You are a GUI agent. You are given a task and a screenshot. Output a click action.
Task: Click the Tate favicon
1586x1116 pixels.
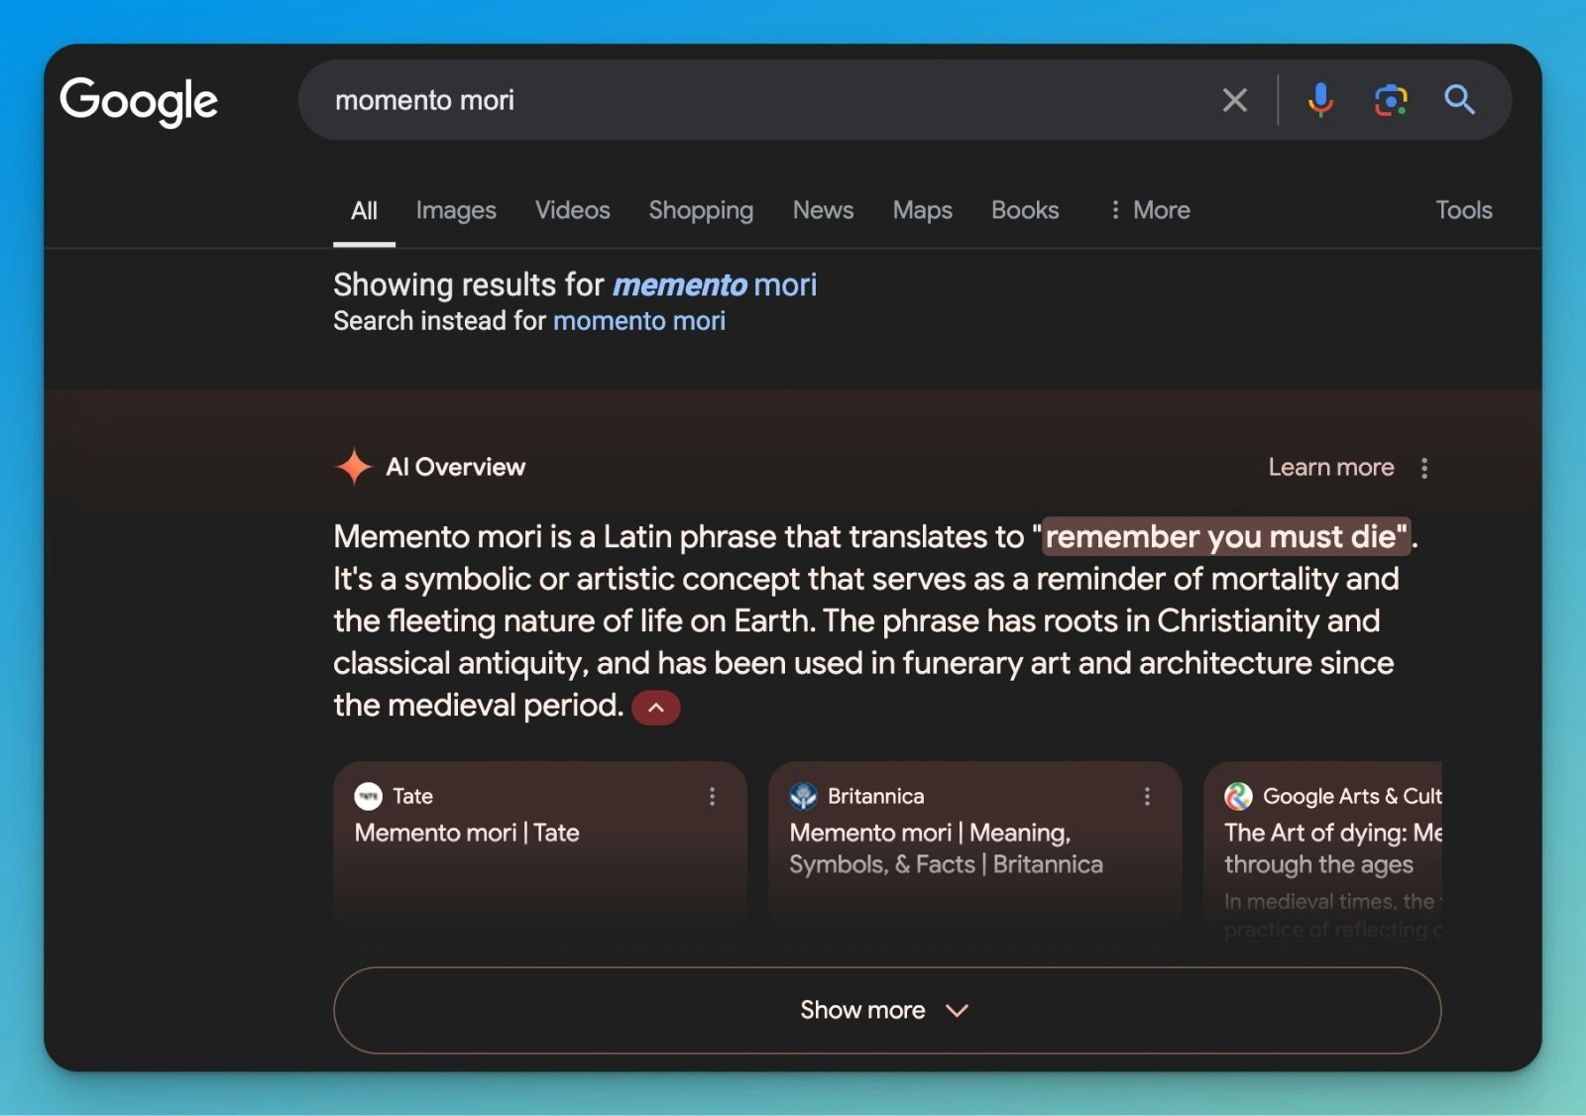tap(368, 796)
